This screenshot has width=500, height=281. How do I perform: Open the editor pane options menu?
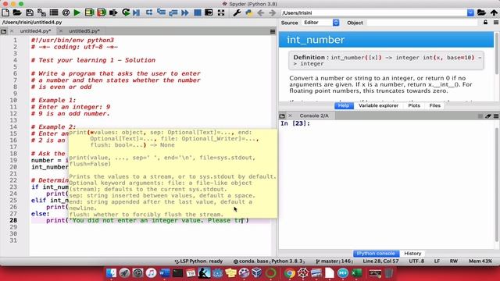click(x=273, y=31)
